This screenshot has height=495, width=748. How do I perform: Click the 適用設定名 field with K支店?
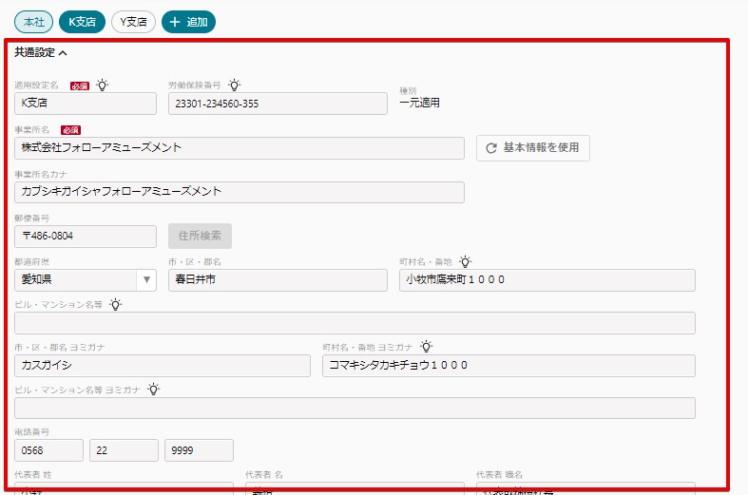tap(86, 104)
